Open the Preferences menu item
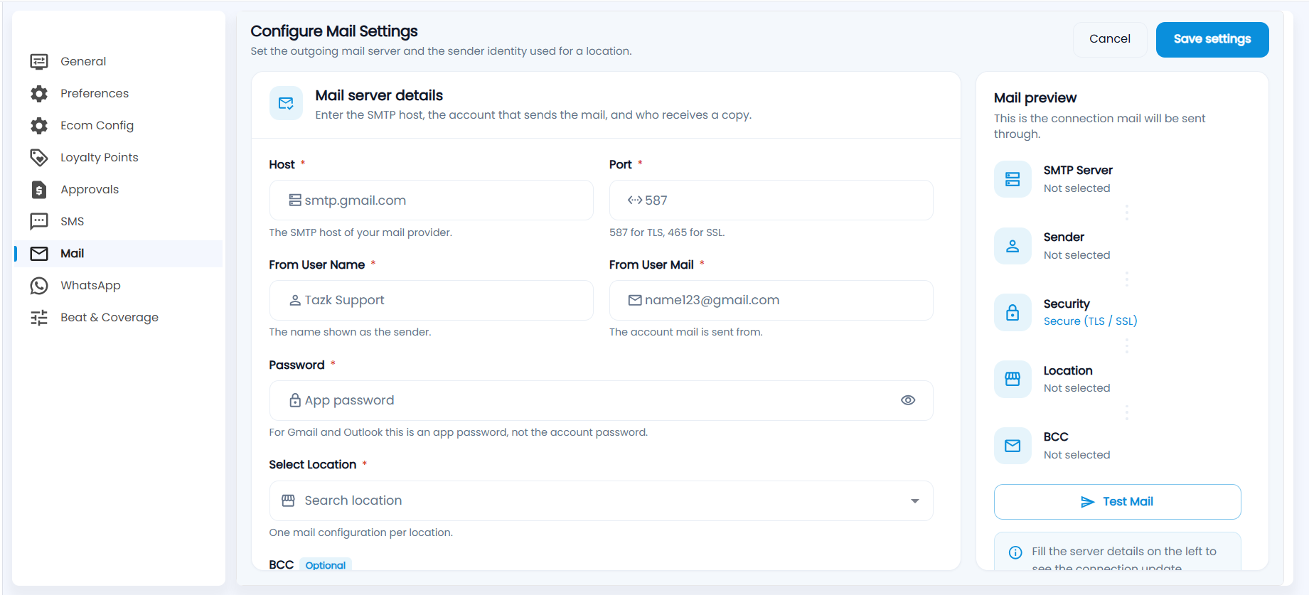The image size is (1309, 595). (118, 94)
